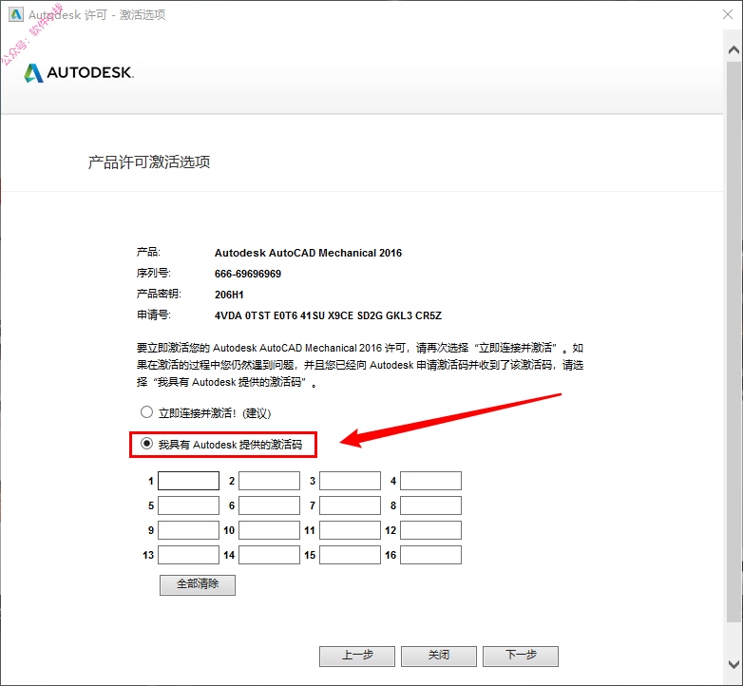Click activation code field 12
743x686 pixels.
click(x=430, y=530)
